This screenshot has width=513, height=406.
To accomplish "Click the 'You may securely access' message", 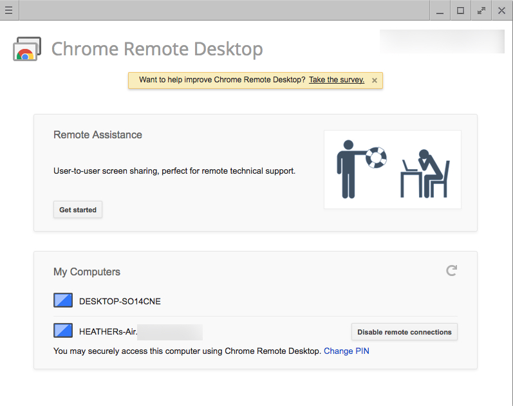I will point(187,351).
